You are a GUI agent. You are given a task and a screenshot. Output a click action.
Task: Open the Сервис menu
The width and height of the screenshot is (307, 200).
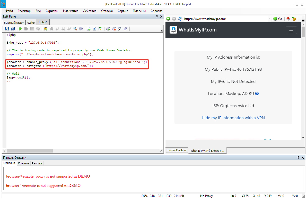click(x=123, y=11)
